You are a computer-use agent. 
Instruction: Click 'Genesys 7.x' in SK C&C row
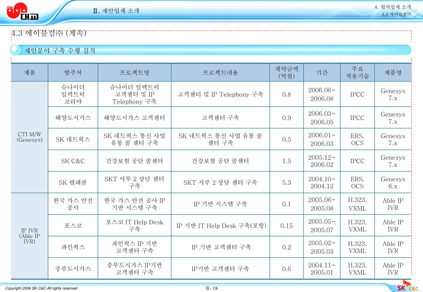point(393,161)
